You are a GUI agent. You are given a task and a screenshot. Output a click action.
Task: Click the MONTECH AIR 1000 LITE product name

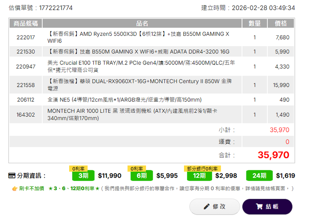[132, 114]
